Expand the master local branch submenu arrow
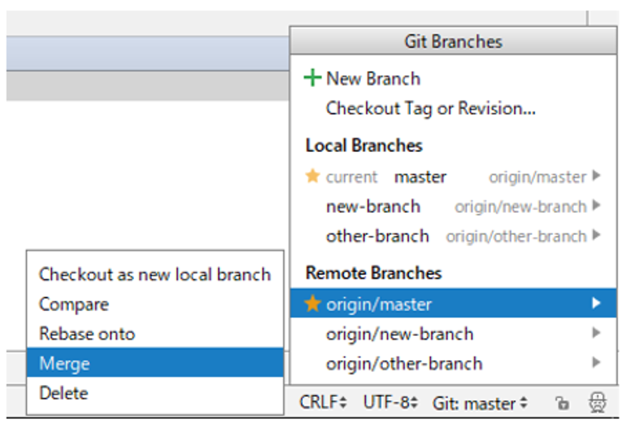628x426 pixels. tap(596, 176)
